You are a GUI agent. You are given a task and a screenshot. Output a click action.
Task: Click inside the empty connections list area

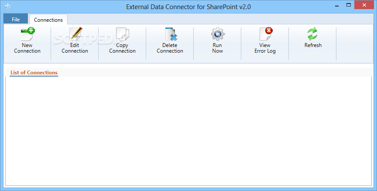pos(188,131)
